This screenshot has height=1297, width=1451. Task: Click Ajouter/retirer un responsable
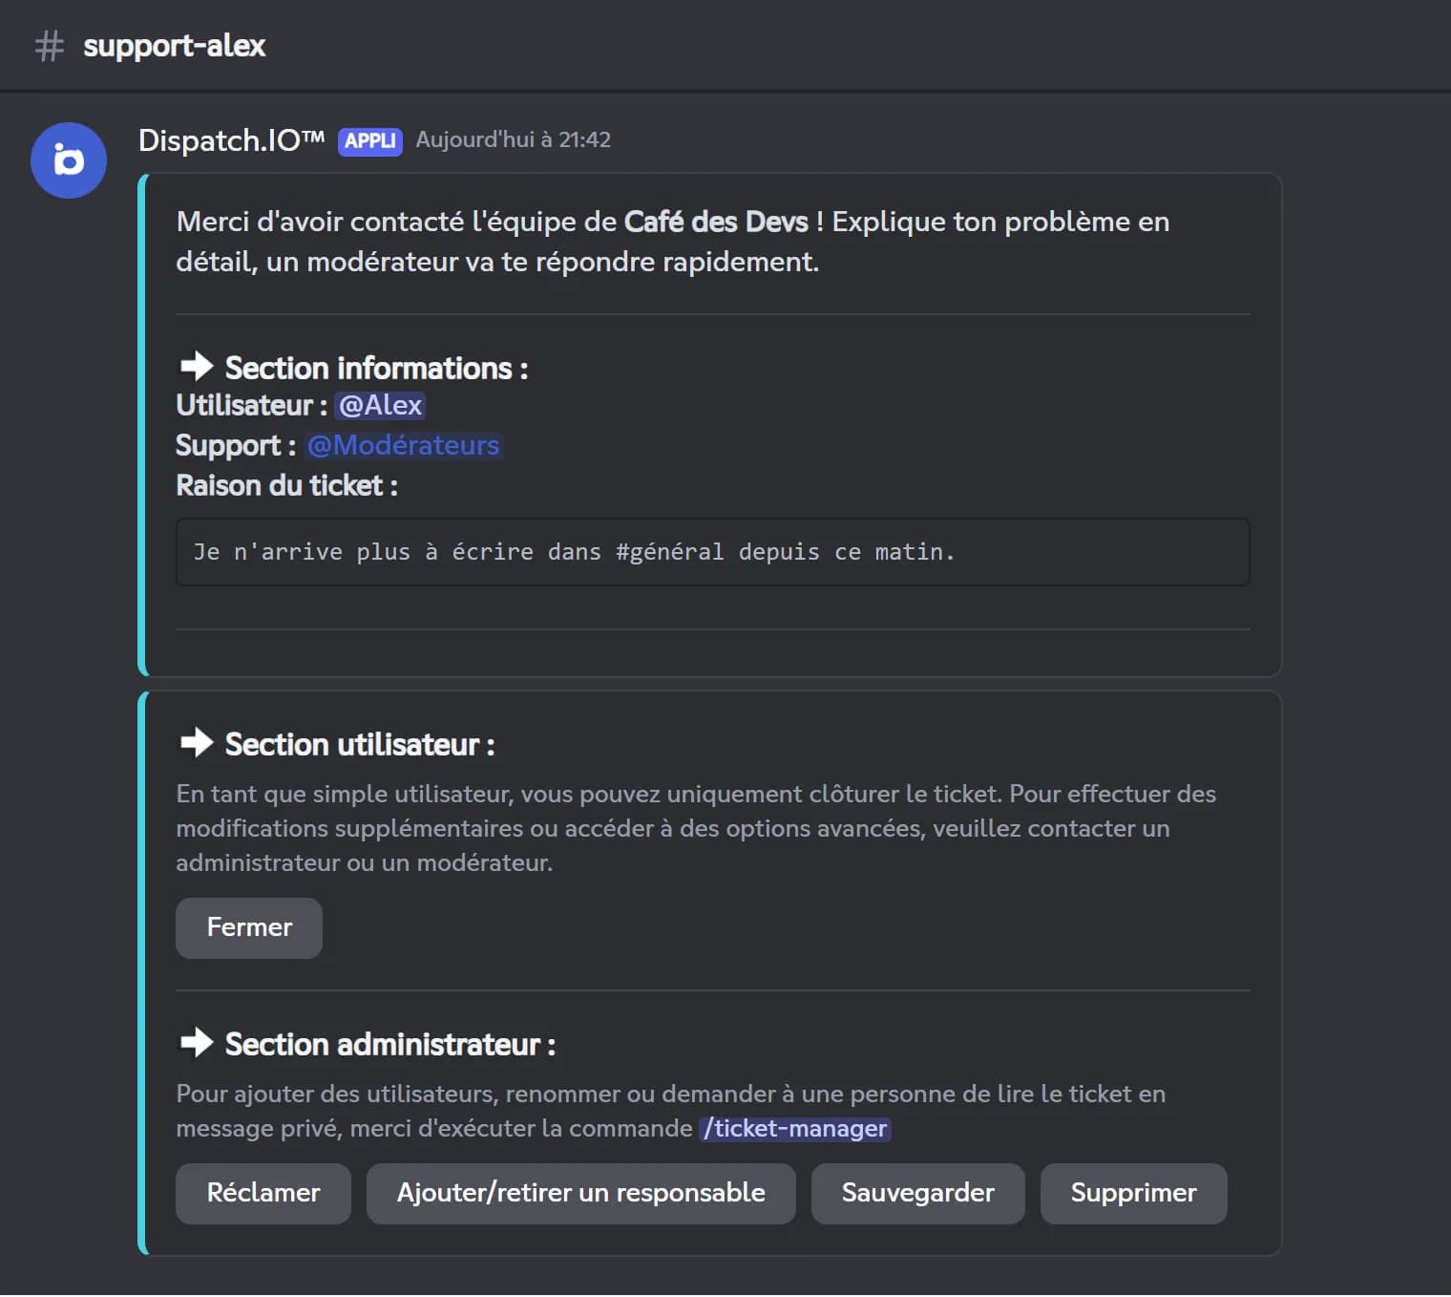[581, 1193]
